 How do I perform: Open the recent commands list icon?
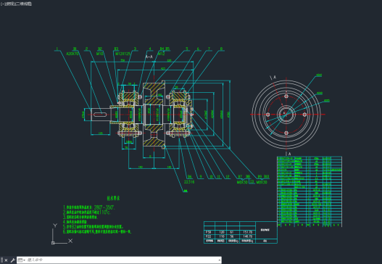(x=21, y=260)
